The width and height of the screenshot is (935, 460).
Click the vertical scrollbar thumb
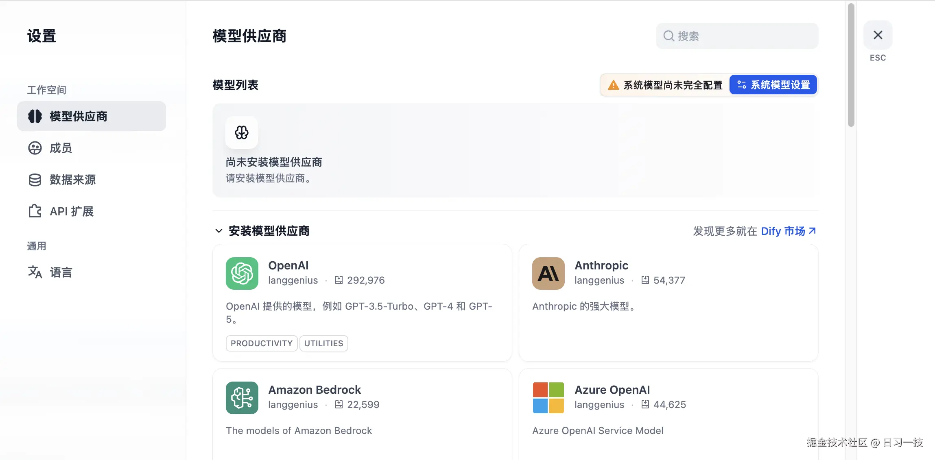(851, 65)
